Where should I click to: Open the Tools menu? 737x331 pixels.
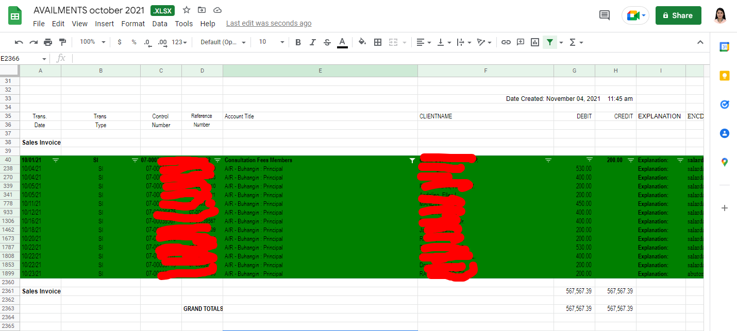tap(183, 24)
